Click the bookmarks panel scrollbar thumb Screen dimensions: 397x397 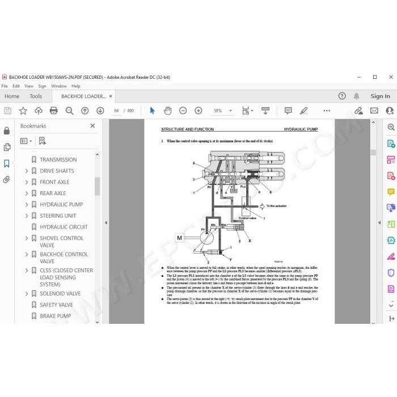click(97, 187)
